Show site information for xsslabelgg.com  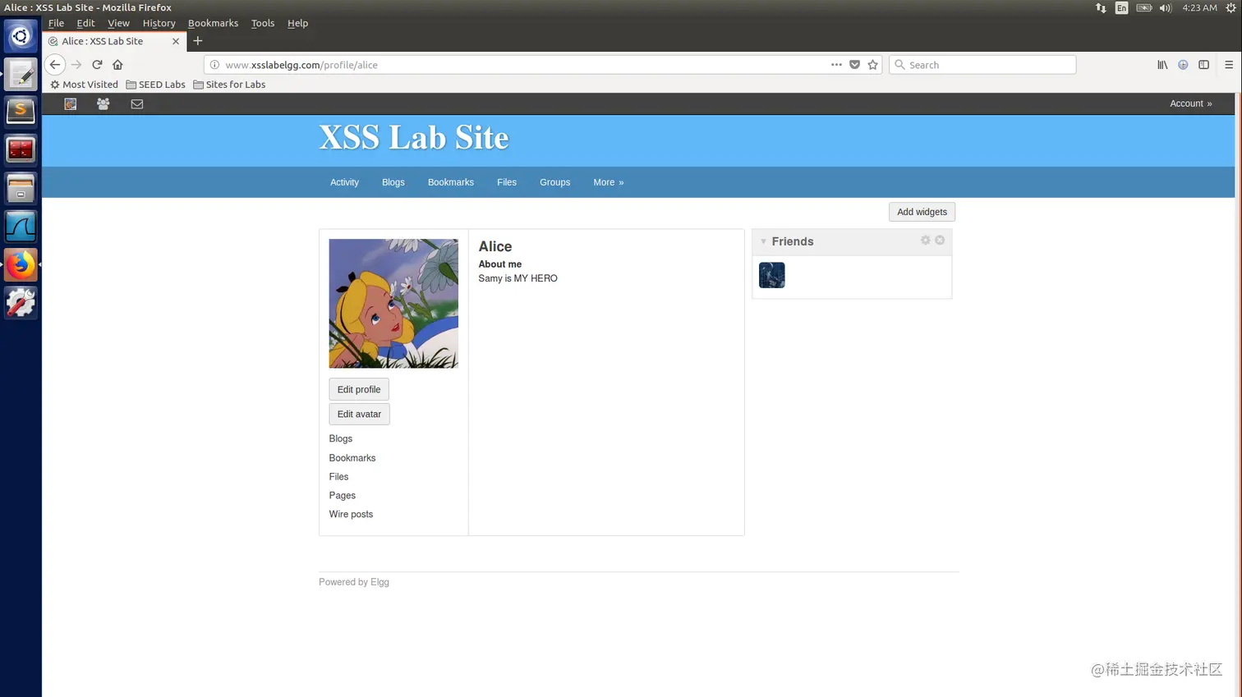(x=214, y=65)
